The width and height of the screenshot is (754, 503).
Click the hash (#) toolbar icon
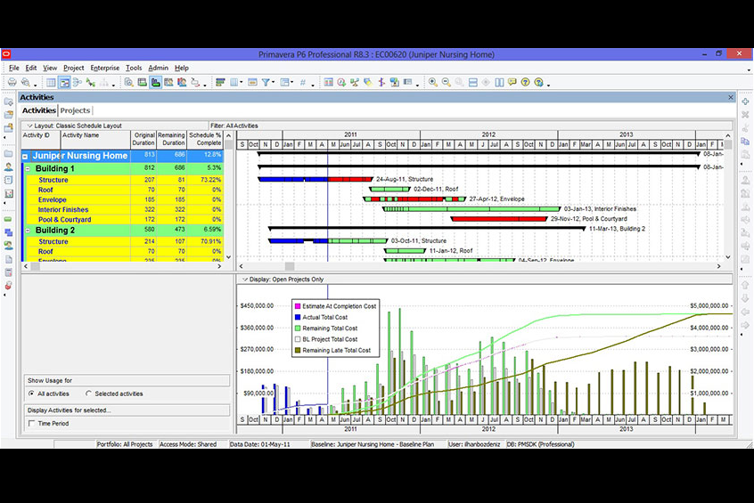(302, 82)
